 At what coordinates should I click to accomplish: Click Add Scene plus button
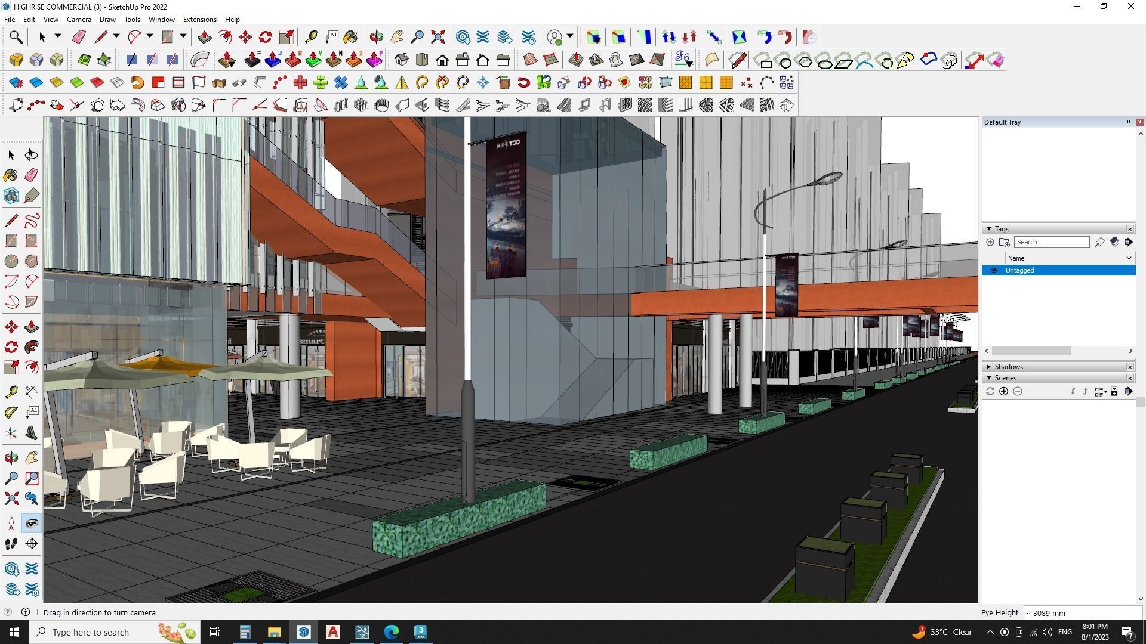tap(1003, 391)
